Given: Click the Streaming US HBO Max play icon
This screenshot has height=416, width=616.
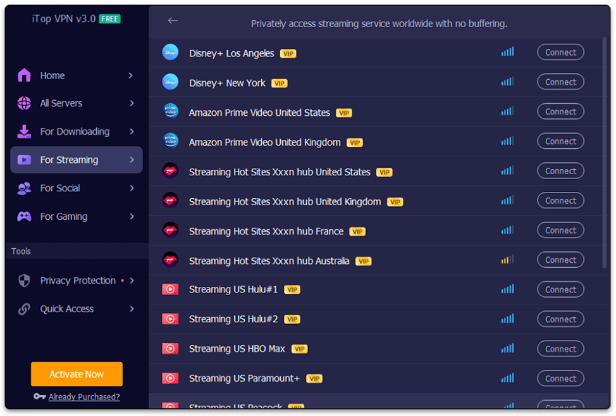Looking at the screenshot, I should [x=170, y=348].
